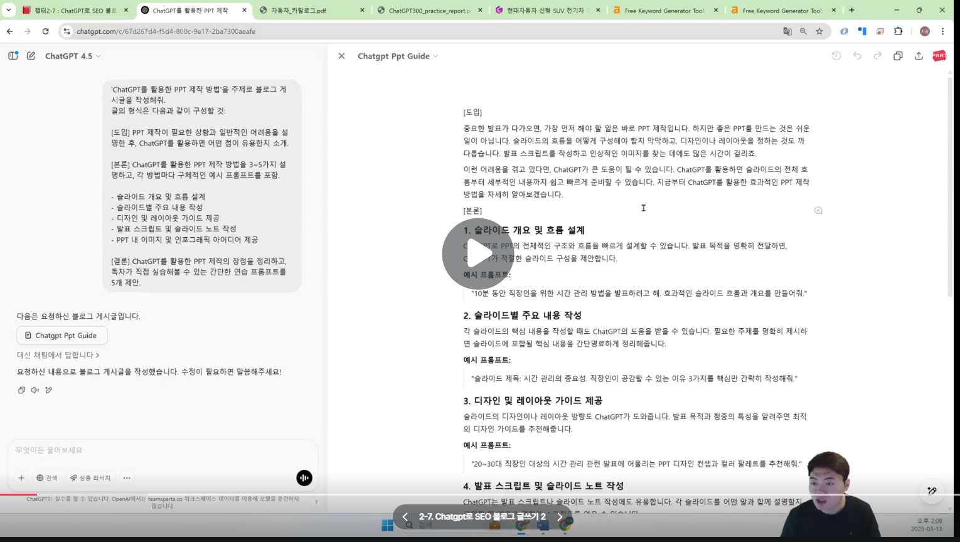Copy the assistant response in chat

pos(21,390)
